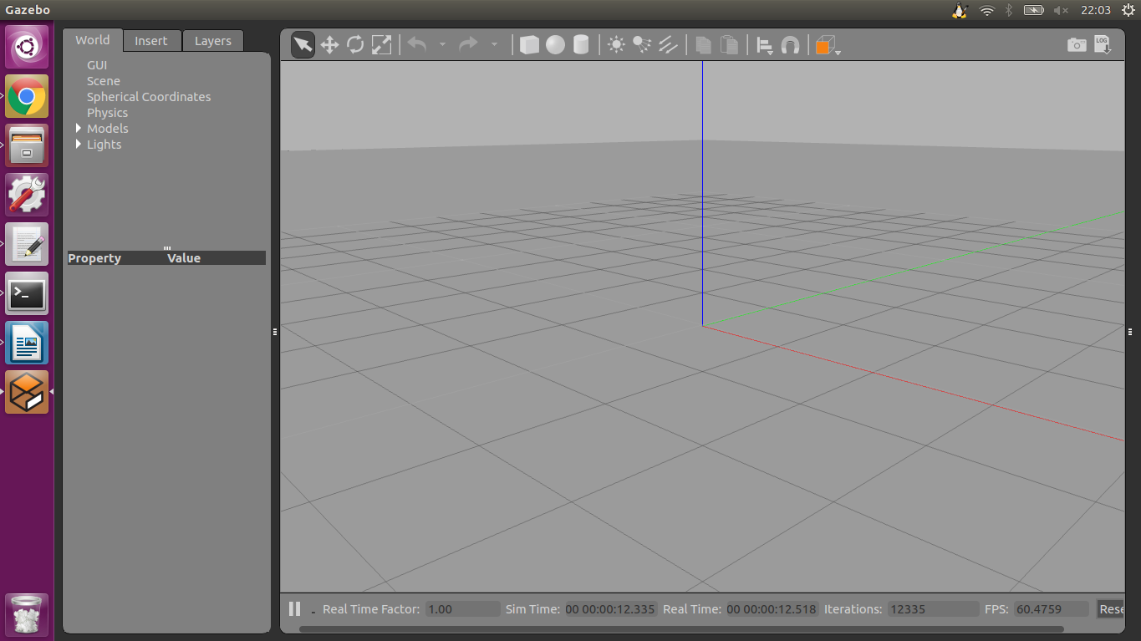Open the undo history dropdown arrow

coord(442,44)
